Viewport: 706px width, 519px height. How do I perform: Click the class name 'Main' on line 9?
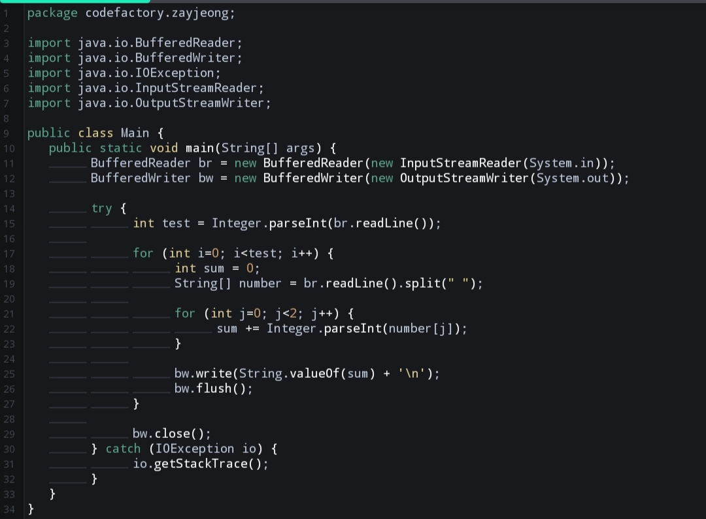coord(135,133)
